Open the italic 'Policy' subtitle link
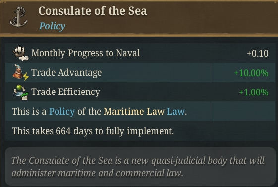The image size is (278, 187). 52,26
